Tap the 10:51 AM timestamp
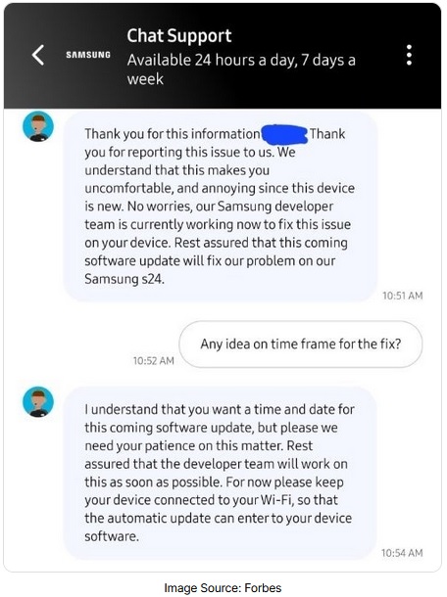The width and height of the screenshot is (447, 597). (x=402, y=296)
